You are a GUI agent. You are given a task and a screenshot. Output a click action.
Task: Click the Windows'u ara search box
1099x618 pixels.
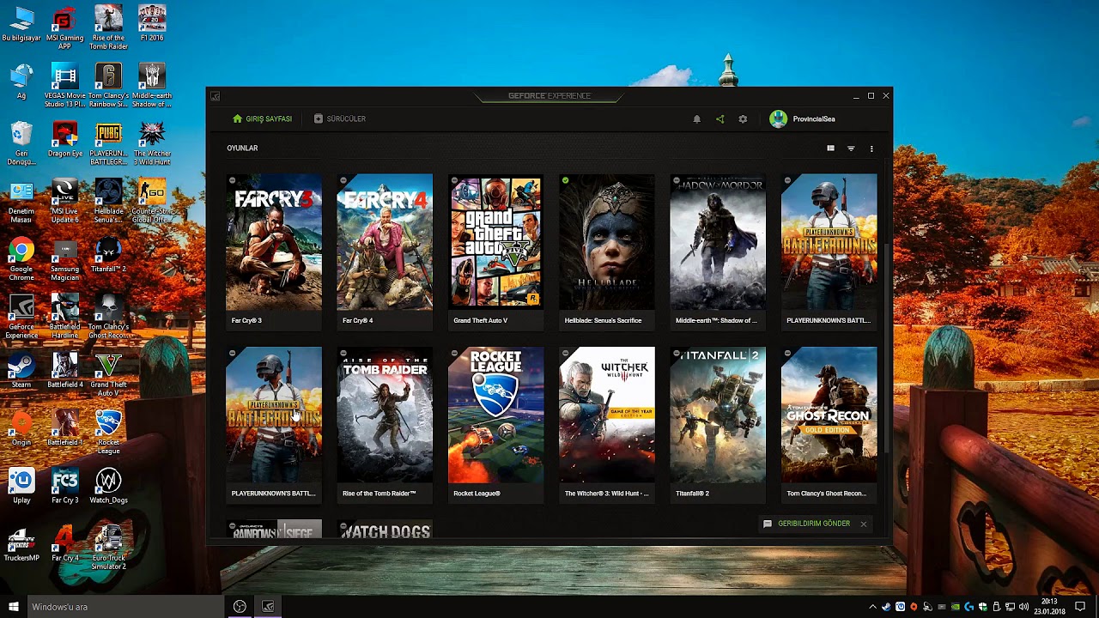[x=125, y=607]
